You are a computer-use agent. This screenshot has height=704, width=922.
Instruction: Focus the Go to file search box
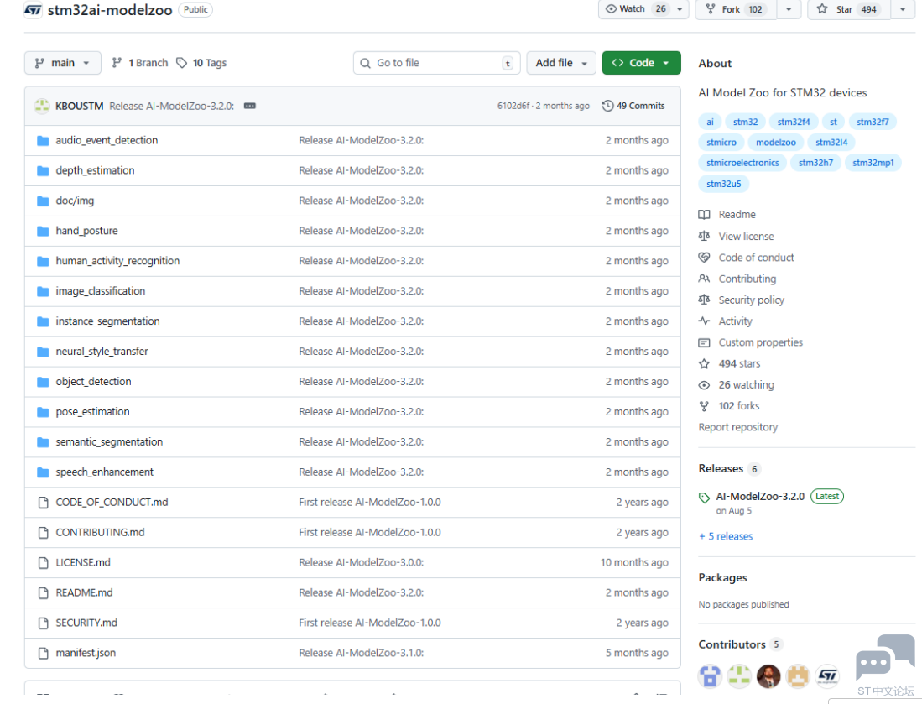click(436, 63)
